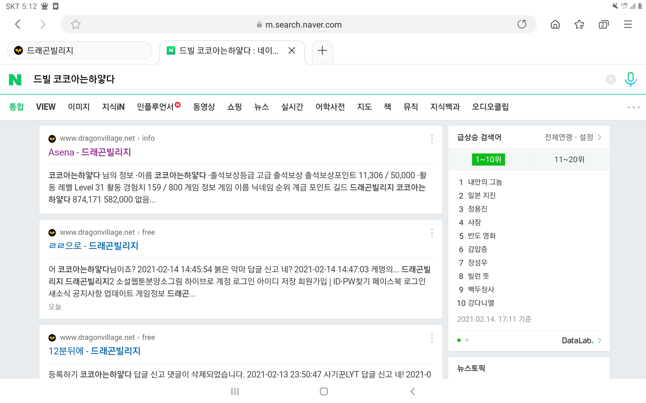Tap Android back navigation button

click(413, 391)
